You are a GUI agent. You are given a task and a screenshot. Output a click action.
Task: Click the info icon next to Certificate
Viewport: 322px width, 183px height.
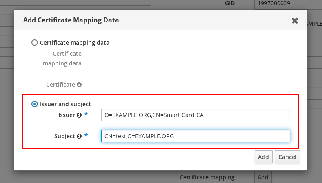coord(79,85)
